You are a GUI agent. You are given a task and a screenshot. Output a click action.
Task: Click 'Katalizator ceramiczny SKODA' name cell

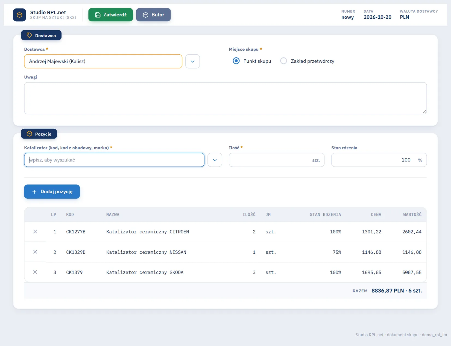click(x=145, y=272)
